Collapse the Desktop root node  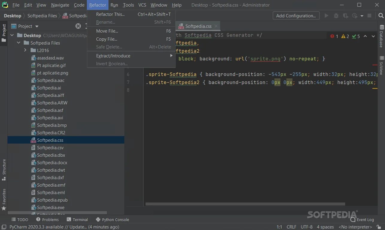(x=12, y=35)
